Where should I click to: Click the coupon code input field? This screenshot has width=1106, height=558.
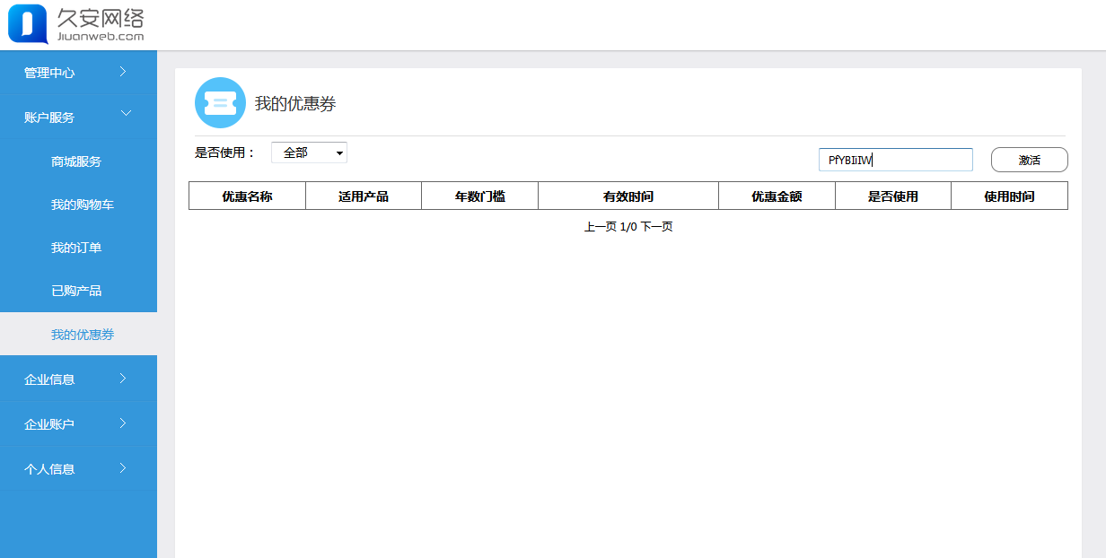895,159
